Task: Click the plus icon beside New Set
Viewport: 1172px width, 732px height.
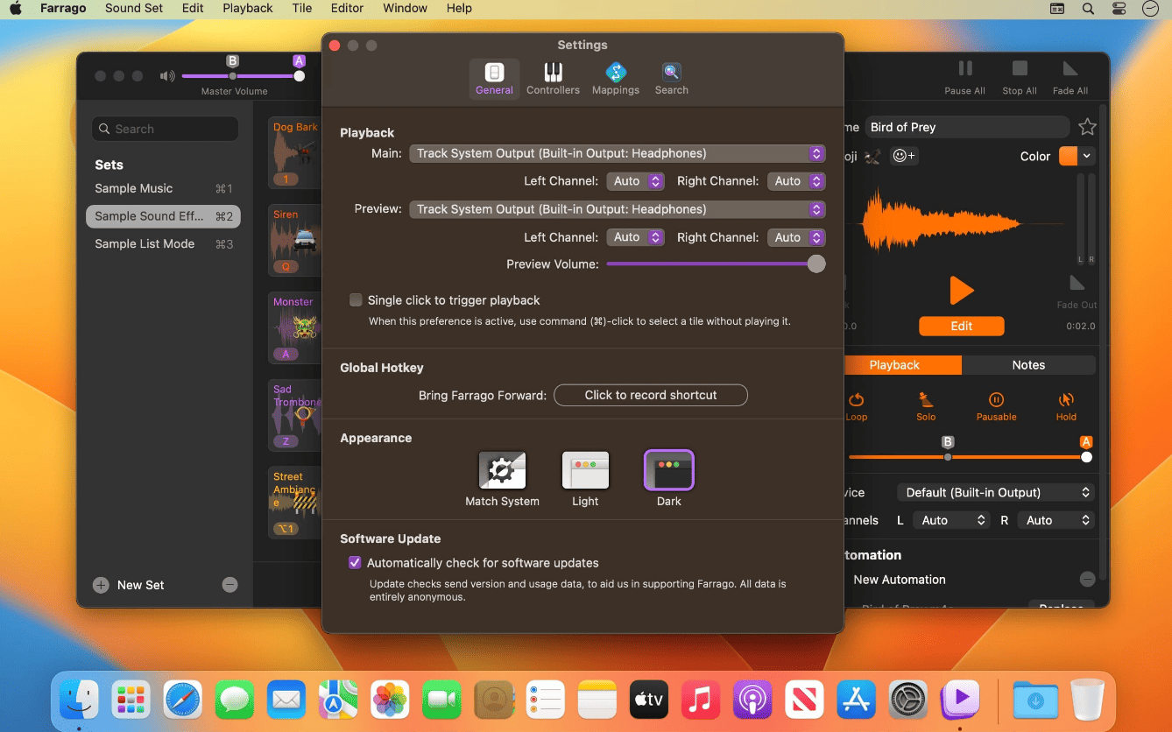Action: point(101,585)
